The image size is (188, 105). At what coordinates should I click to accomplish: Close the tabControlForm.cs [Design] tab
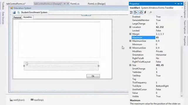click(68, 4)
